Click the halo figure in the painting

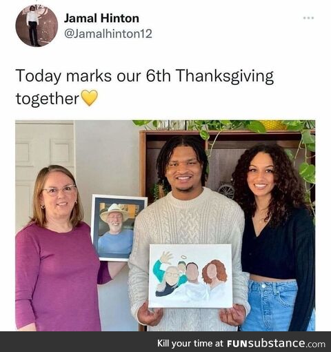pos(182,264)
